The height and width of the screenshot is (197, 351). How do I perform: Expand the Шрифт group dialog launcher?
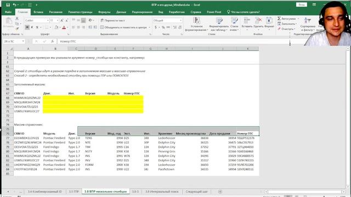[x=68, y=34]
